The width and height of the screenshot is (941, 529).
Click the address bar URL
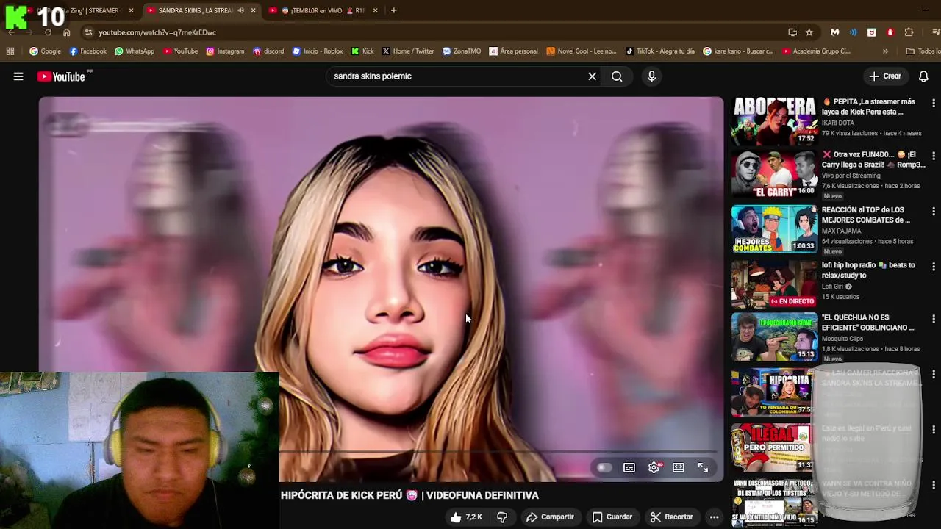tap(157, 32)
